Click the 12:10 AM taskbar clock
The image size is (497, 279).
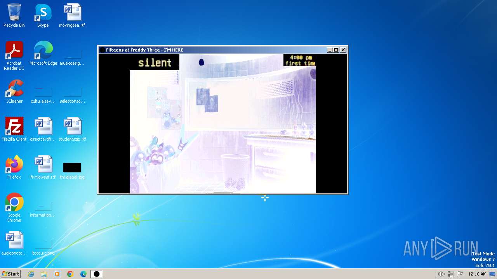(477, 274)
